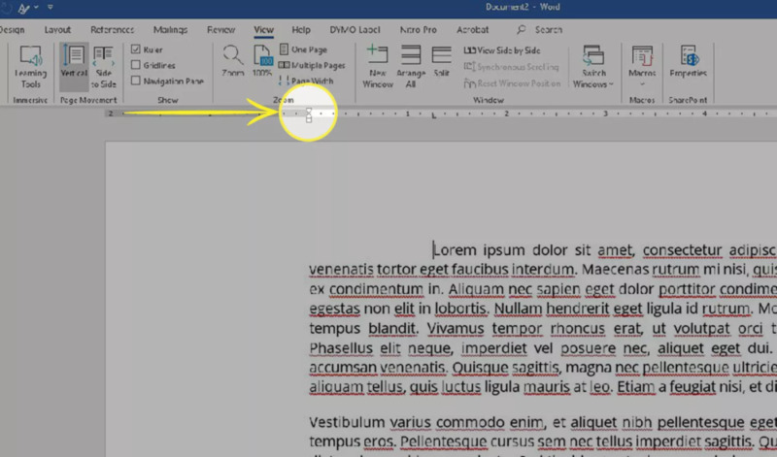Switch to Side to Side page movement
This screenshot has width=777, height=457.
click(x=104, y=67)
